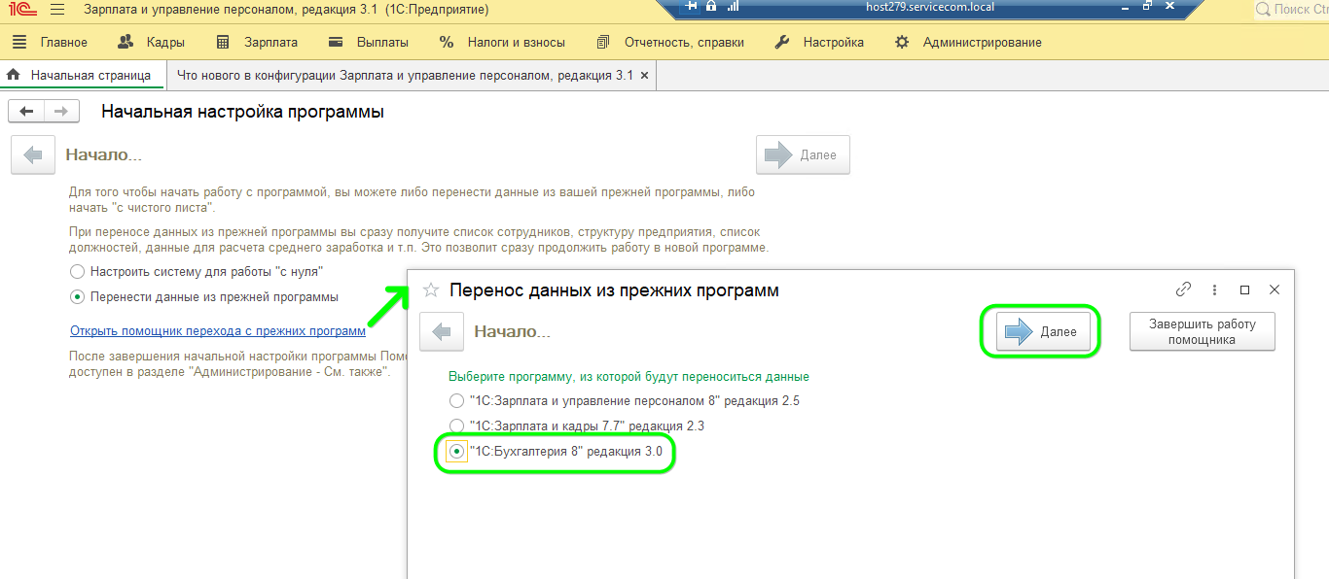Open the 1C logo menu
The width and height of the screenshot is (1329, 579).
21,10
